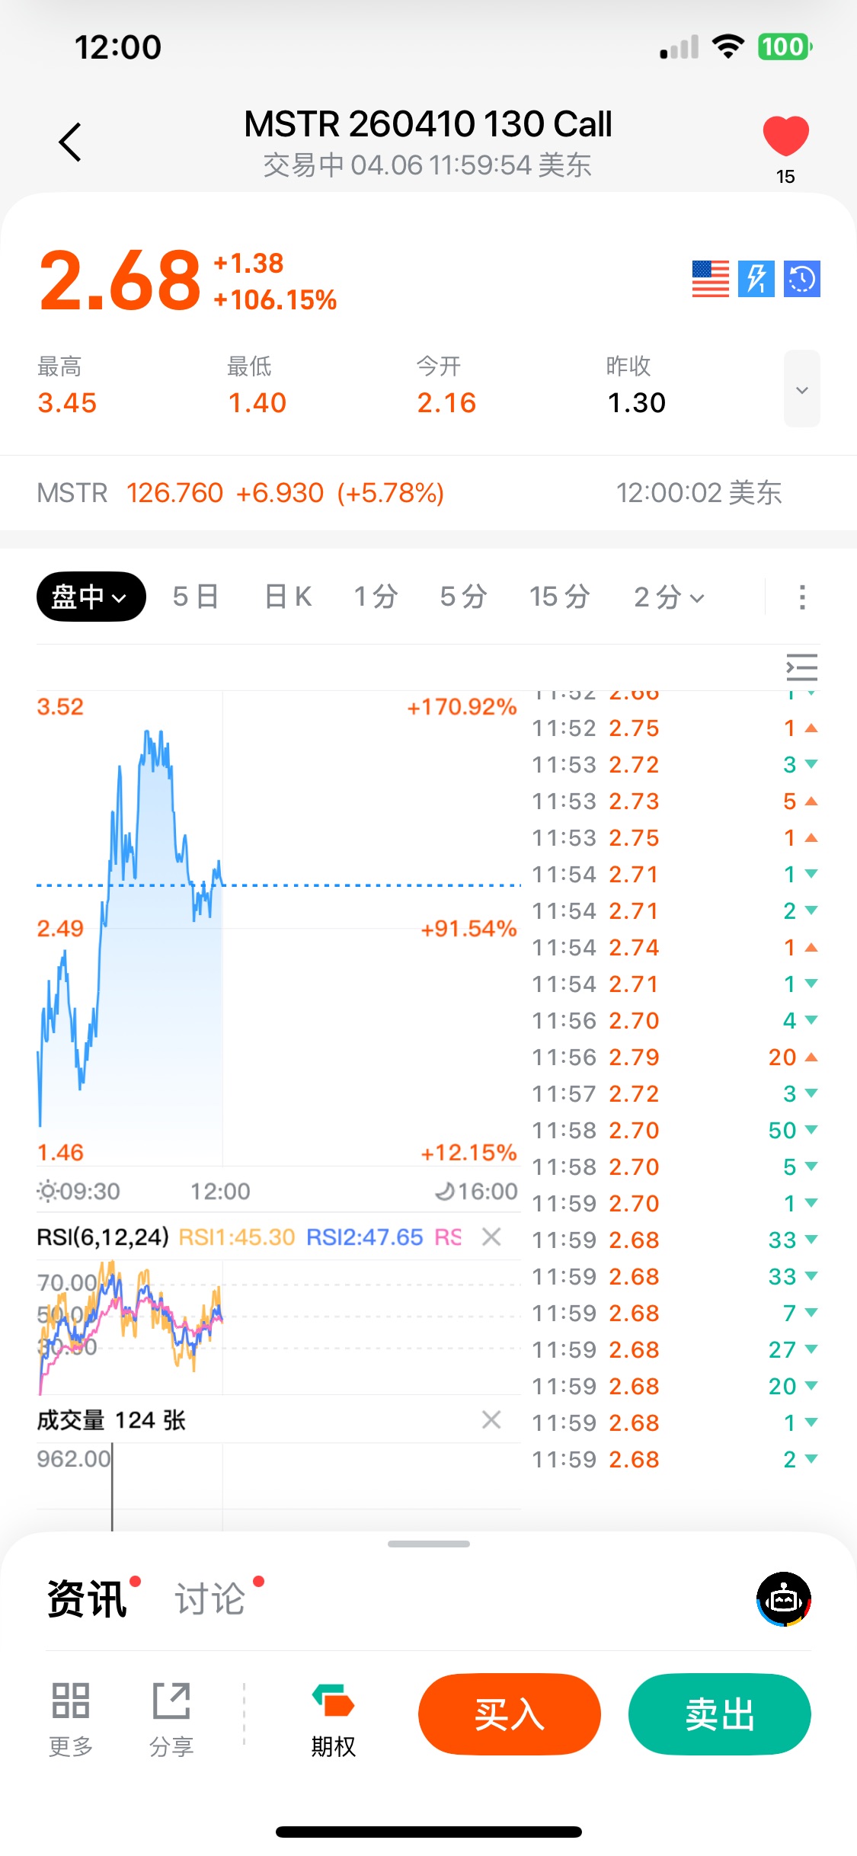This screenshot has width=857, height=1856.
Task: Tap the blue lightning bolt icon
Action: [x=756, y=279]
